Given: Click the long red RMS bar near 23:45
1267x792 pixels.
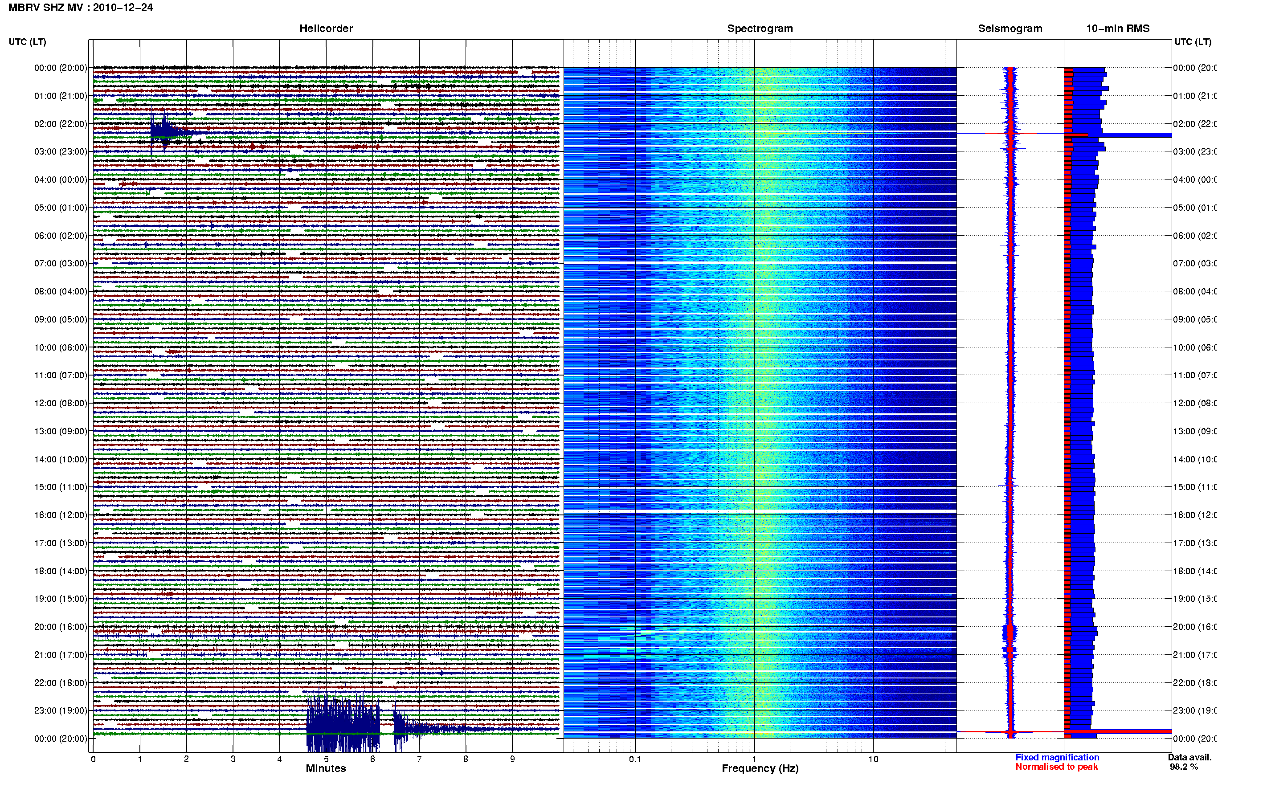Looking at the screenshot, I should coord(1118,731).
